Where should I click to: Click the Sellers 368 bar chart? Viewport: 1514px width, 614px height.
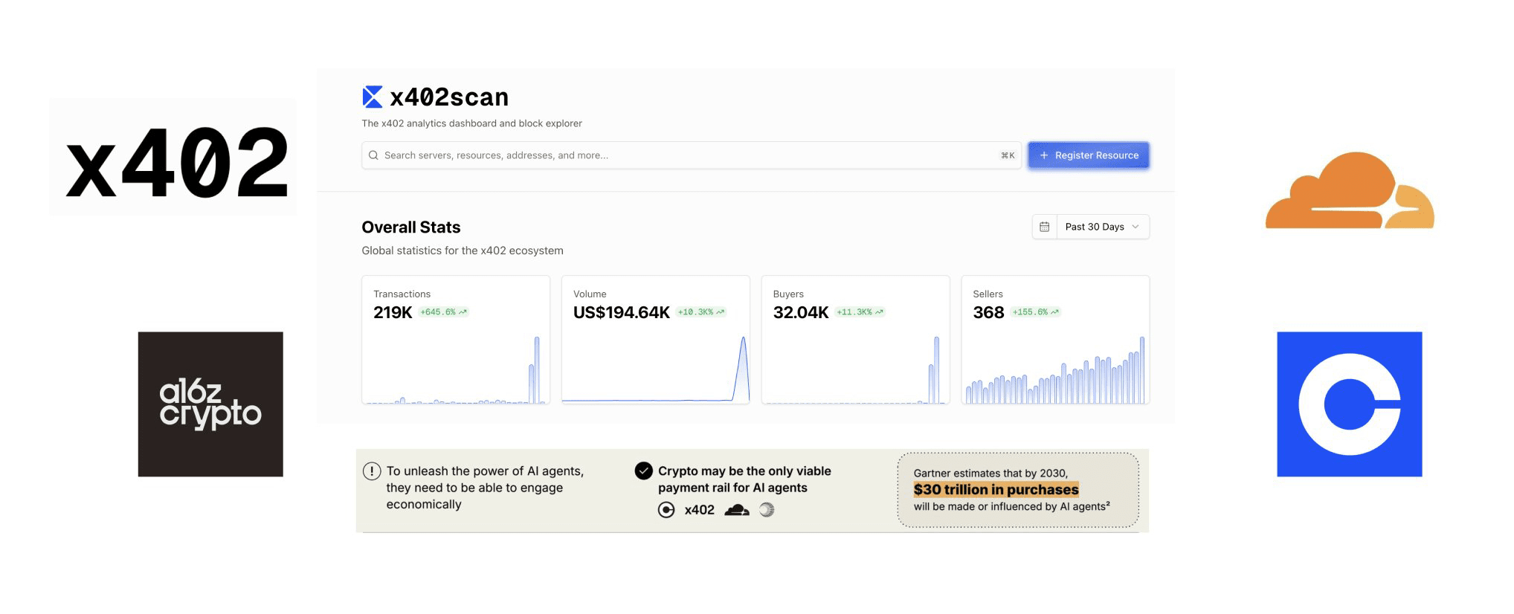coord(1054,372)
